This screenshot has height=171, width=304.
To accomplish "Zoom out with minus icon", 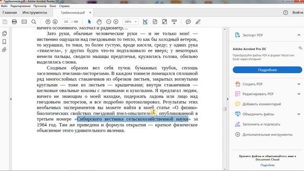I will 109,22.
